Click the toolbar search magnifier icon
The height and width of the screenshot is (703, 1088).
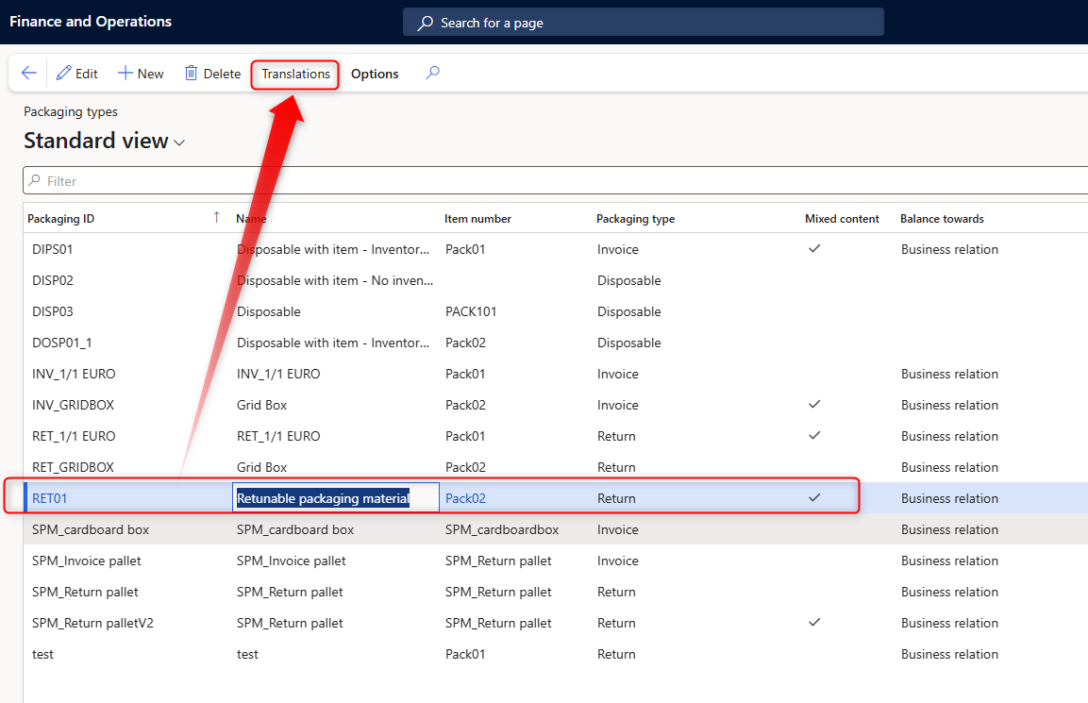tap(432, 73)
